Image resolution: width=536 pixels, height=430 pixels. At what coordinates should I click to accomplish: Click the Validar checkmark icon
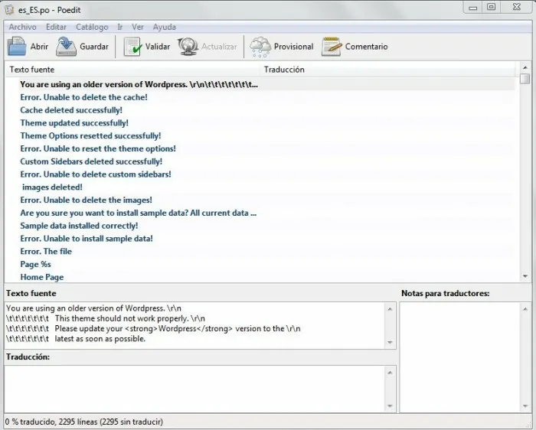pos(132,47)
